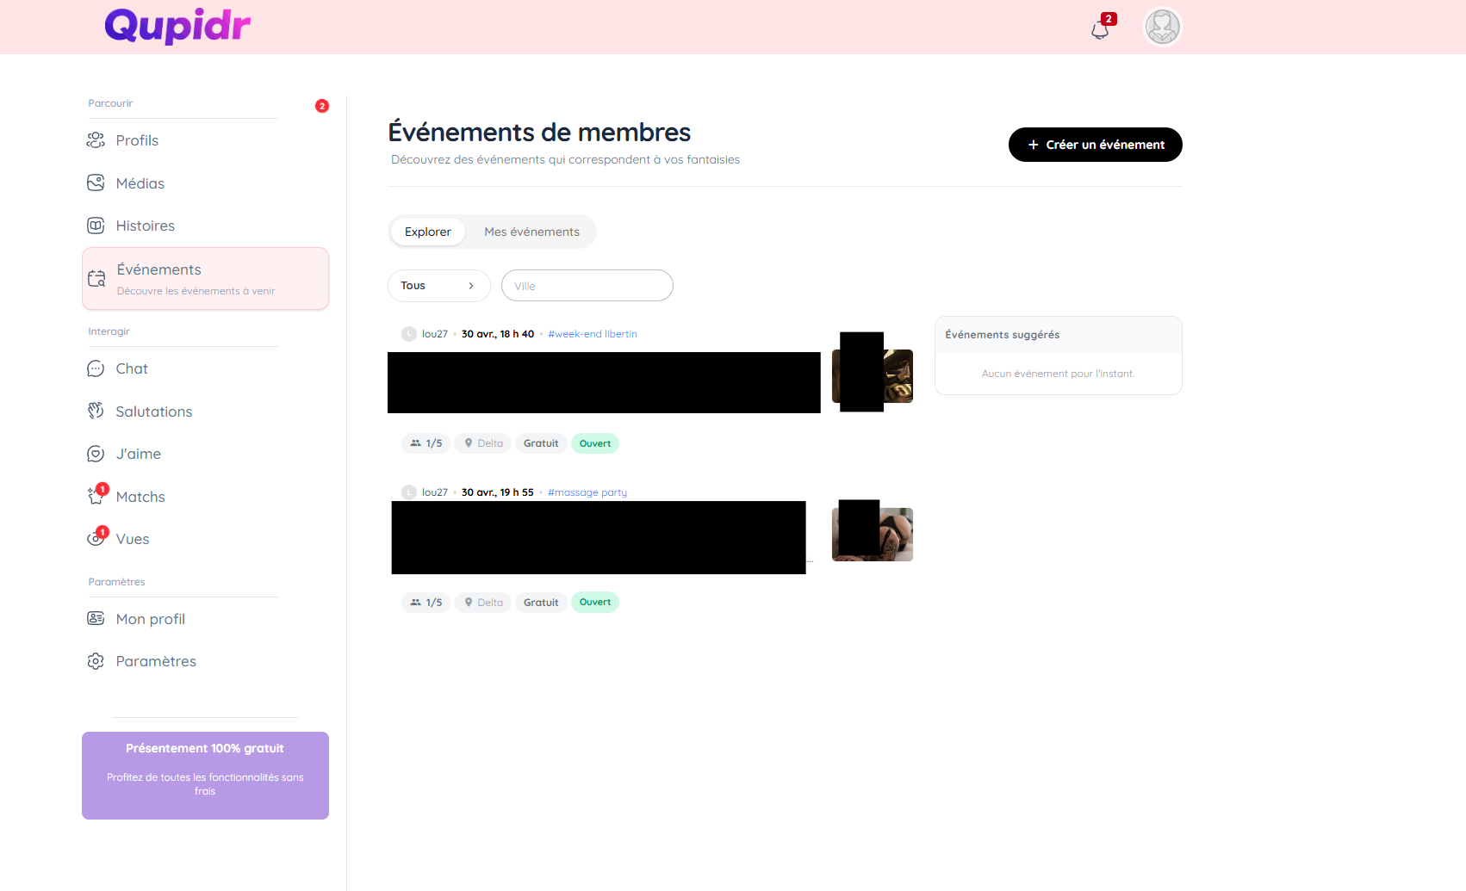This screenshot has width=1466, height=891.
Task: Click the Paramètres gear icon
Action: [96, 660]
